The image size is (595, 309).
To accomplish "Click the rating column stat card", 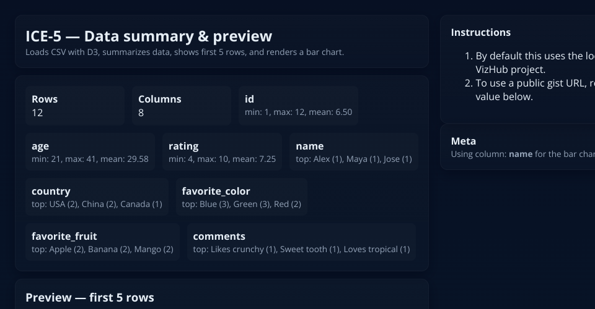I will pyautogui.click(x=222, y=152).
